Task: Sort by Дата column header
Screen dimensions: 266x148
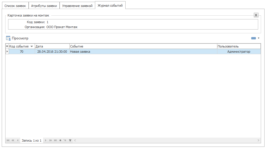Action: tap(52, 46)
